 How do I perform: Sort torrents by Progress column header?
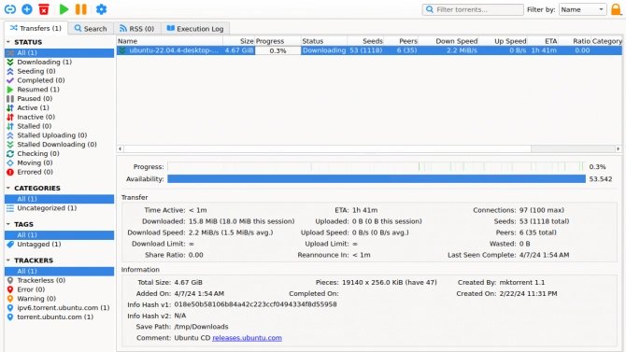coord(277,41)
